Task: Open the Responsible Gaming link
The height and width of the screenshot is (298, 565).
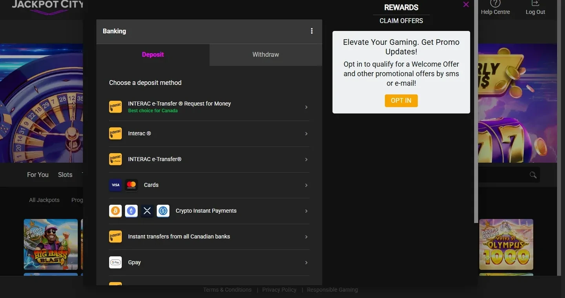Action: coord(332,290)
